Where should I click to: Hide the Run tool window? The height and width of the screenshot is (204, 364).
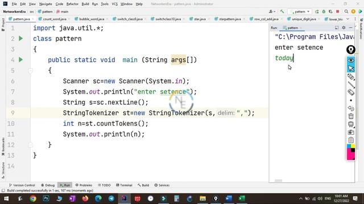351,28
